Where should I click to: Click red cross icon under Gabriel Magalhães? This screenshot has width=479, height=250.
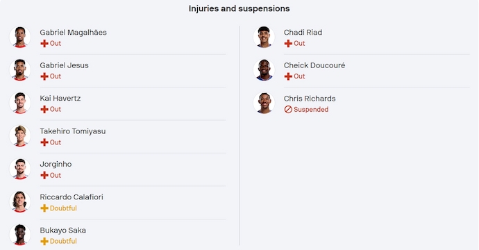coord(44,43)
